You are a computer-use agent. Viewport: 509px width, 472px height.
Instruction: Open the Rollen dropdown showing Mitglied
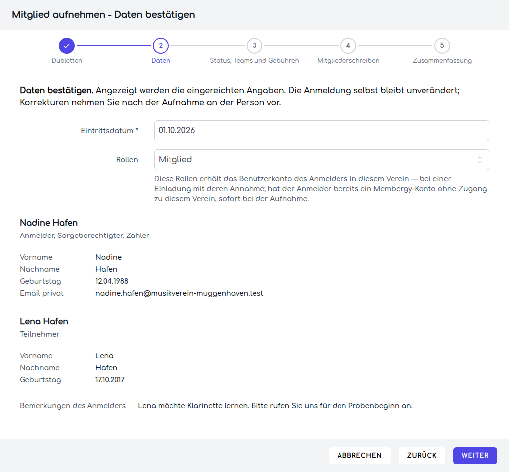coord(322,160)
